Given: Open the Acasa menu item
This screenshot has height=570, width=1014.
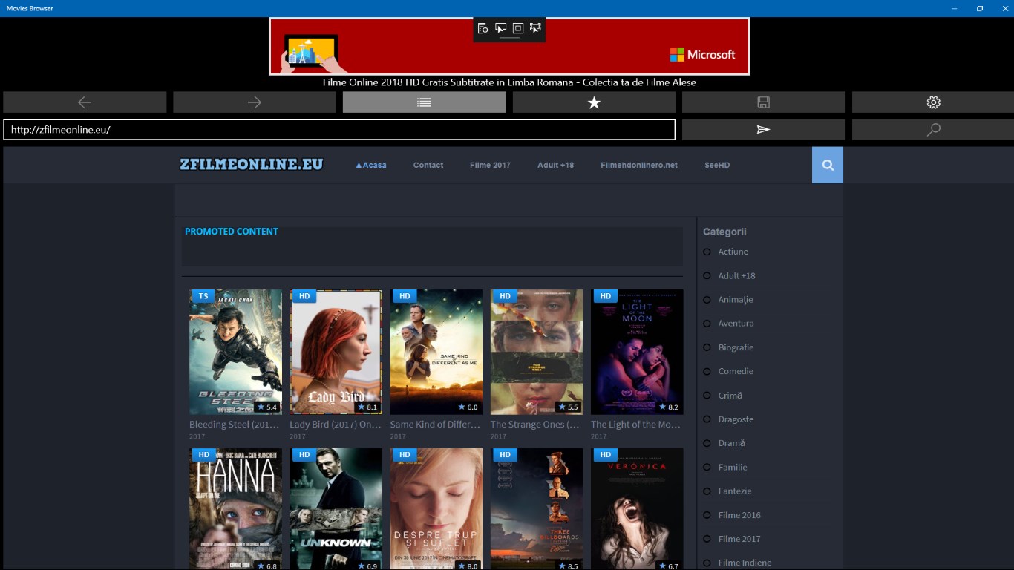Looking at the screenshot, I should tap(370, 165).
